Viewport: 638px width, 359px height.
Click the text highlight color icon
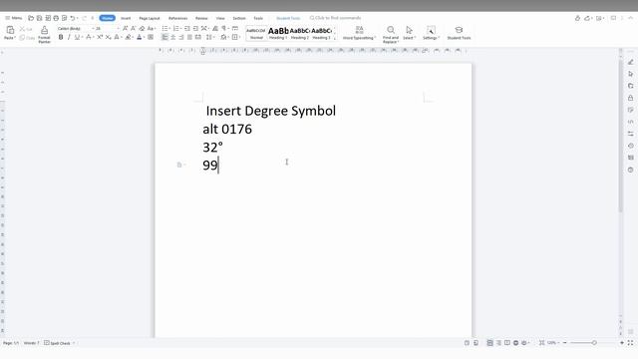click(129, 37)
